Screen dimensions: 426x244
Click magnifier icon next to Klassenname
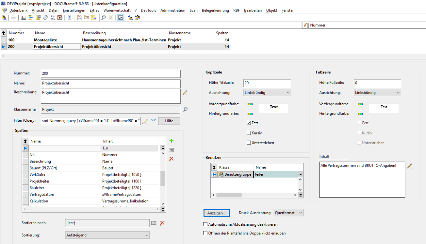coord(185,110)
